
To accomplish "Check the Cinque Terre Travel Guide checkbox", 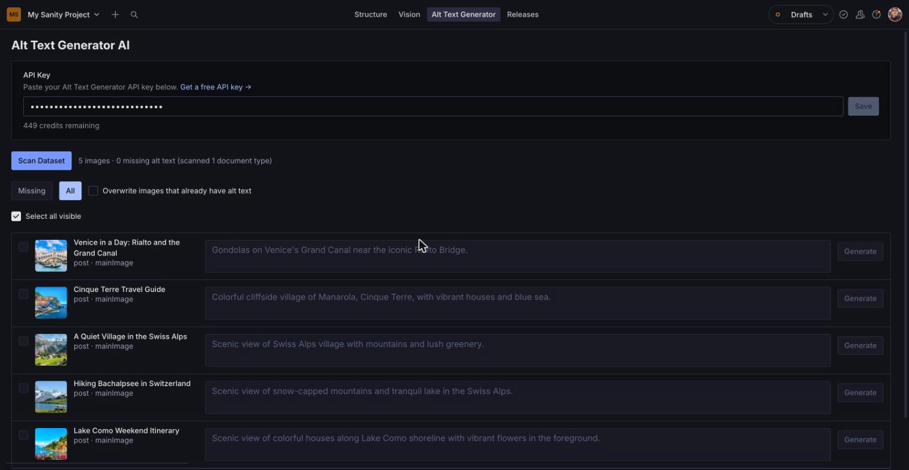I will coord(23,294).
